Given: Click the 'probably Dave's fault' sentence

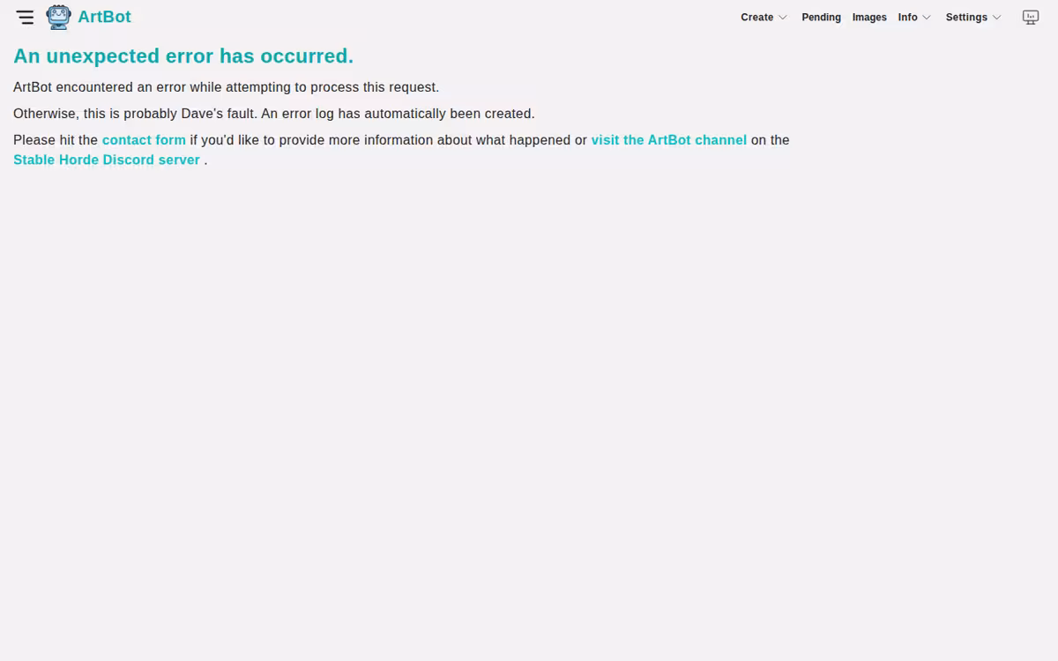Looking at the screenshot, I should 274,114.
